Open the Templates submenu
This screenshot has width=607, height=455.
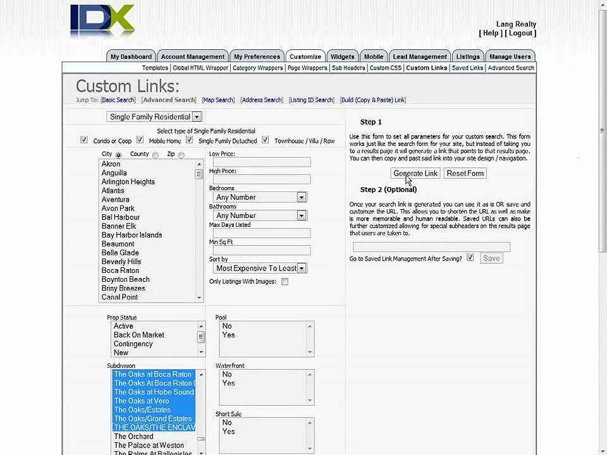pyautogui.click(x=155, y=68)
